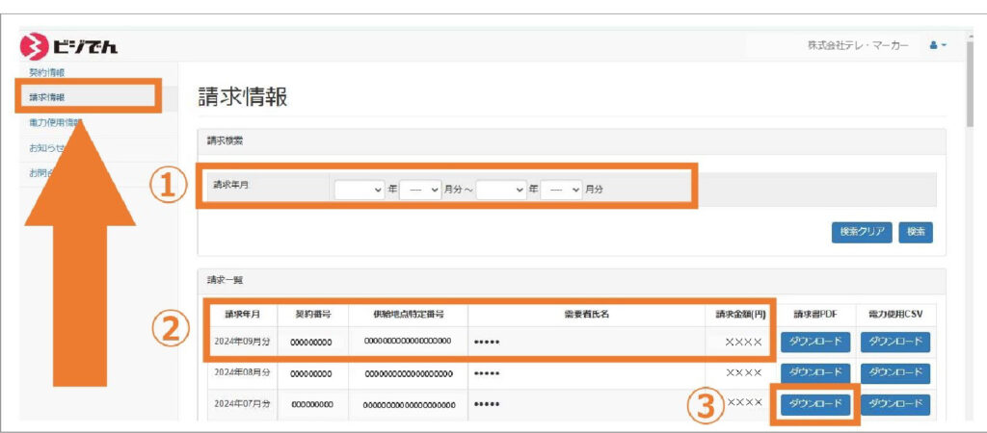
Task: Expand the end month dropdown
Action: [x=561, y=189]
